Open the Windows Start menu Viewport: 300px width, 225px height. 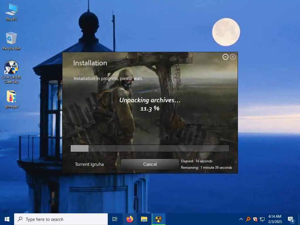pyautogui.click(x=7, y=219)
